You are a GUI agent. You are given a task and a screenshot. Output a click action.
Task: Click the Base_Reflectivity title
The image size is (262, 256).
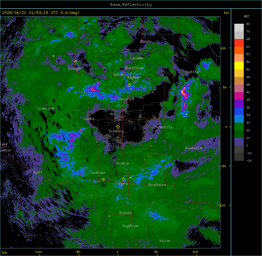(x=131, y=5)
